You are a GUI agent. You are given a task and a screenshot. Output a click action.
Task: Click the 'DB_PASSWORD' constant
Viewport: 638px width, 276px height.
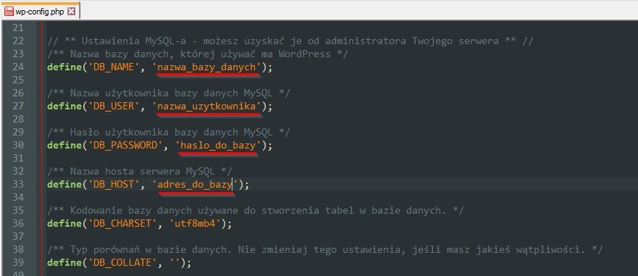[x=126, y=146]
